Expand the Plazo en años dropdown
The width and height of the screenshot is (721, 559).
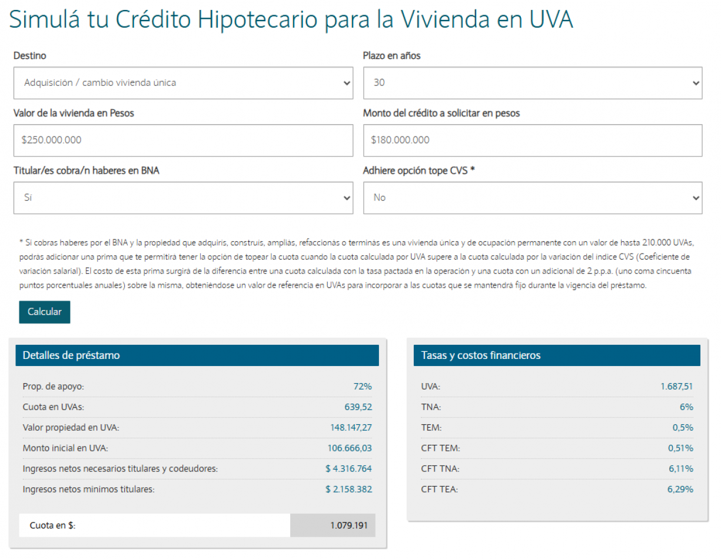532,83
